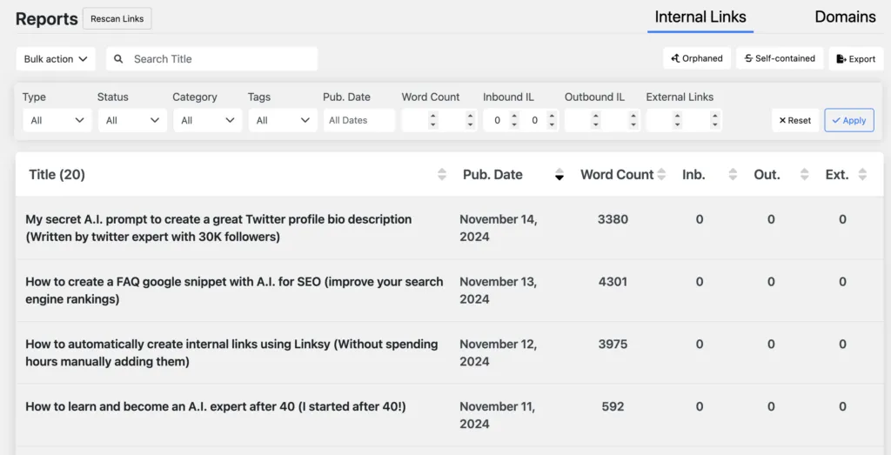
Task: Click the Rescan Links button
Action: click(117, 18)
